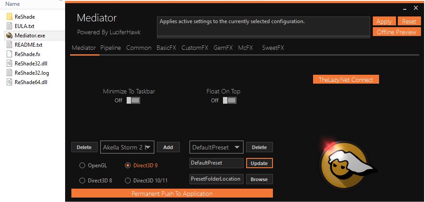Toggle the Float On Top switch
This screenshot has width=425, height=202.
pyautogui.click(x=230, y=100)
